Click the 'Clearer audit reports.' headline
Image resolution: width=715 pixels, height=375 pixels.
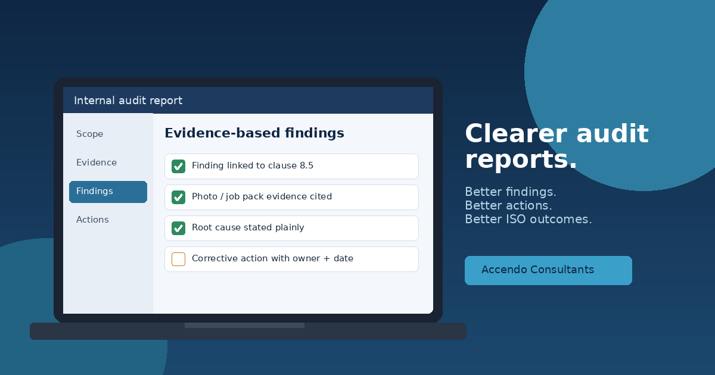click(557, 146)
